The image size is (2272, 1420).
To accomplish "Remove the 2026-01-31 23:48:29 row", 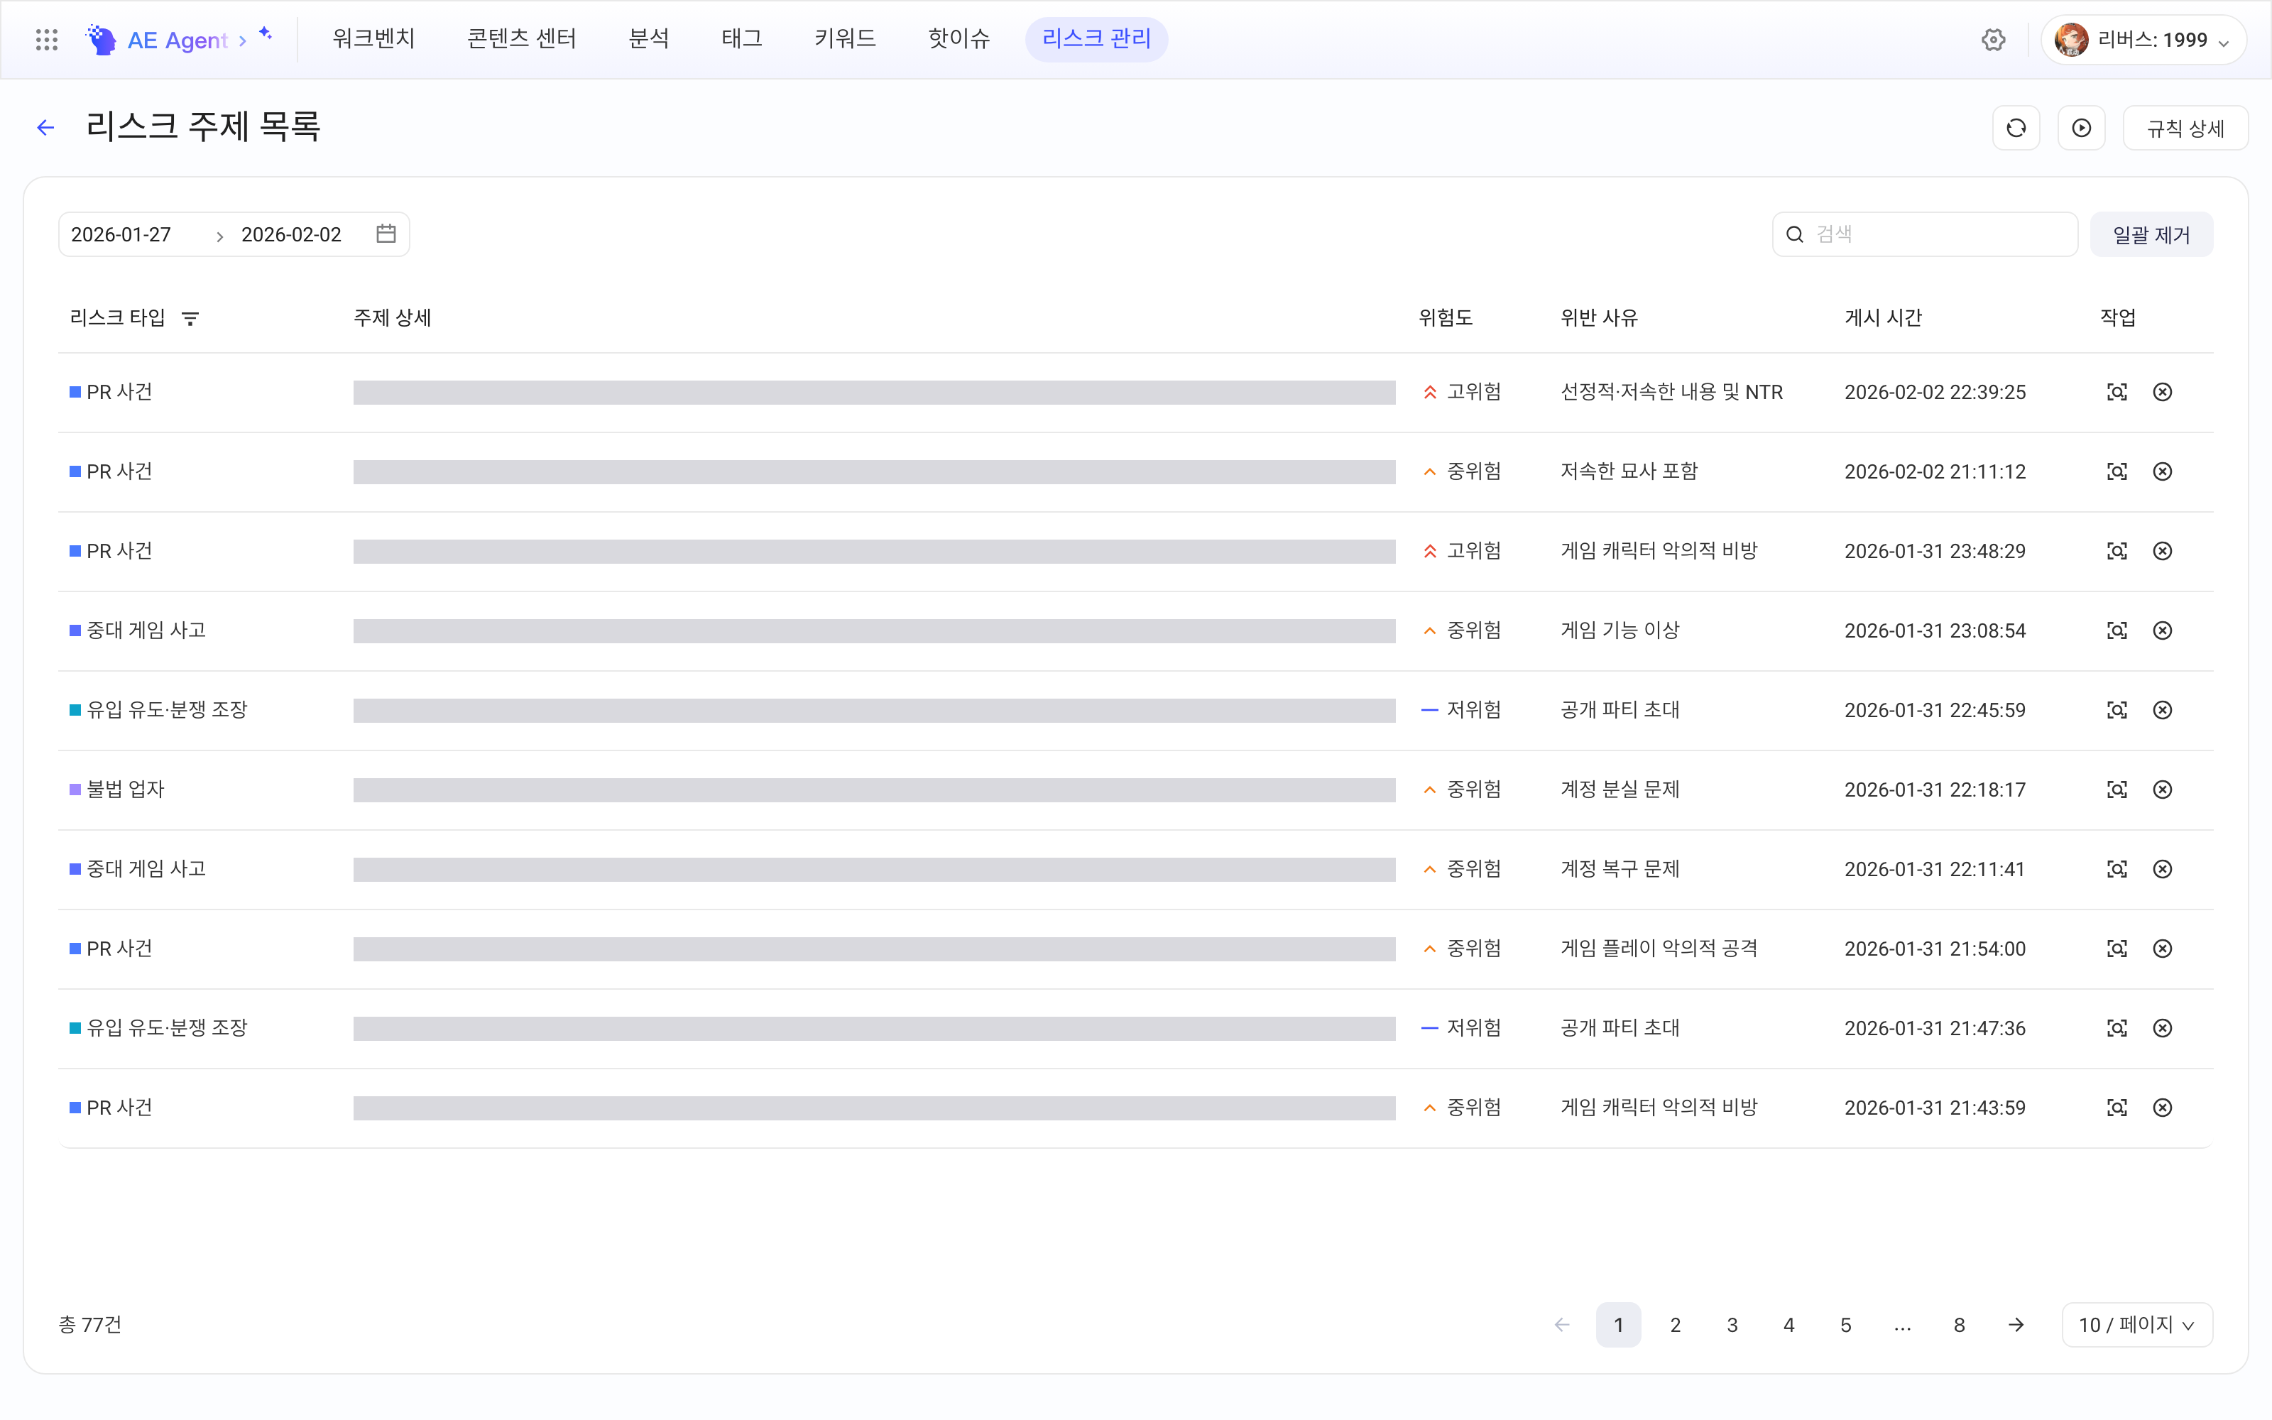I will point(2162,551).
